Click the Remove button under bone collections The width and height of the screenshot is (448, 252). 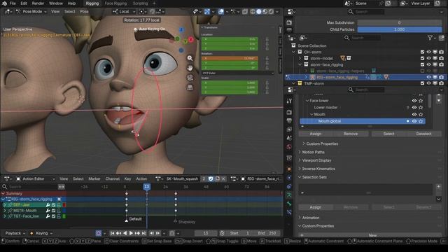[351, 134]
